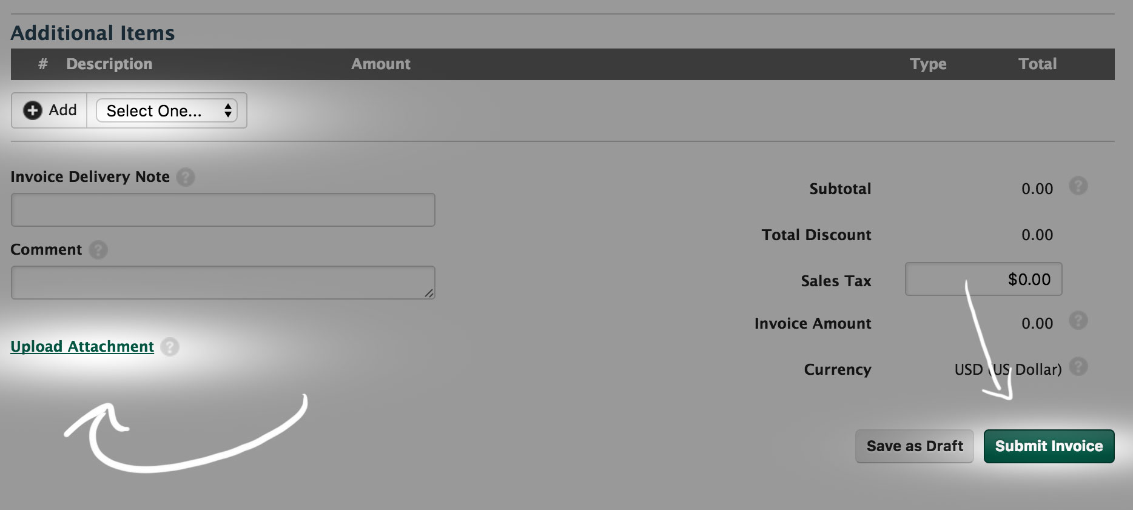Screen dimensions: 1133x510
Task: Follow the Upload Attachment link
Action: pos(82,347)
